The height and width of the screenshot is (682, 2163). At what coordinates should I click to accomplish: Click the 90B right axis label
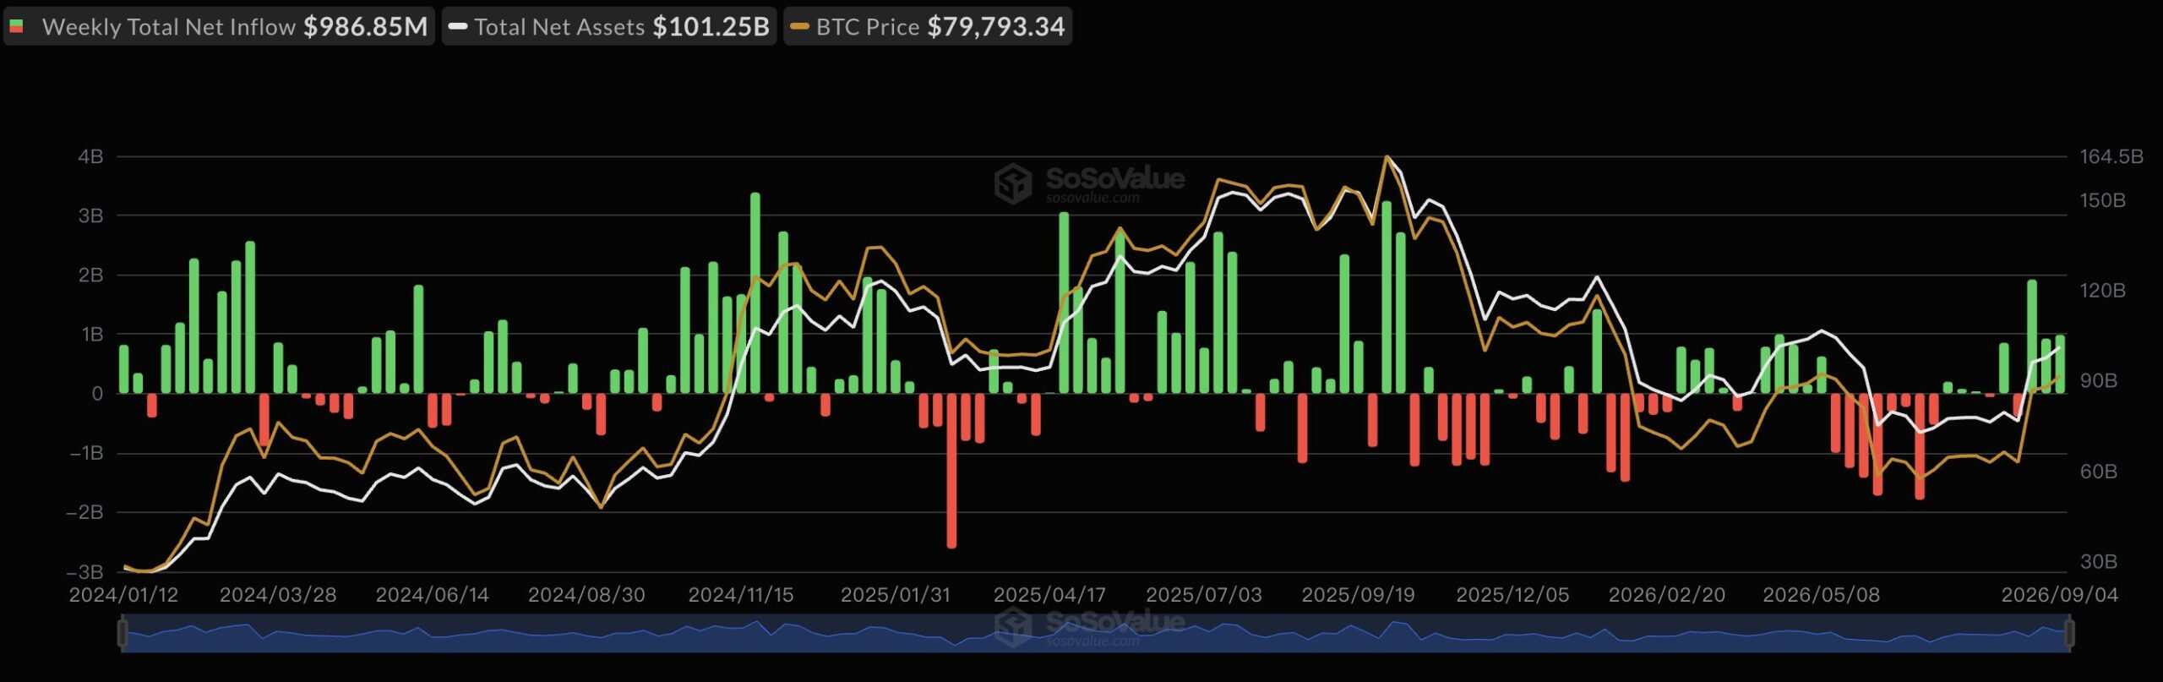(2099, 380)
